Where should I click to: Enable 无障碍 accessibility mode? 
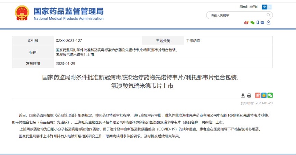pos(243,7)
